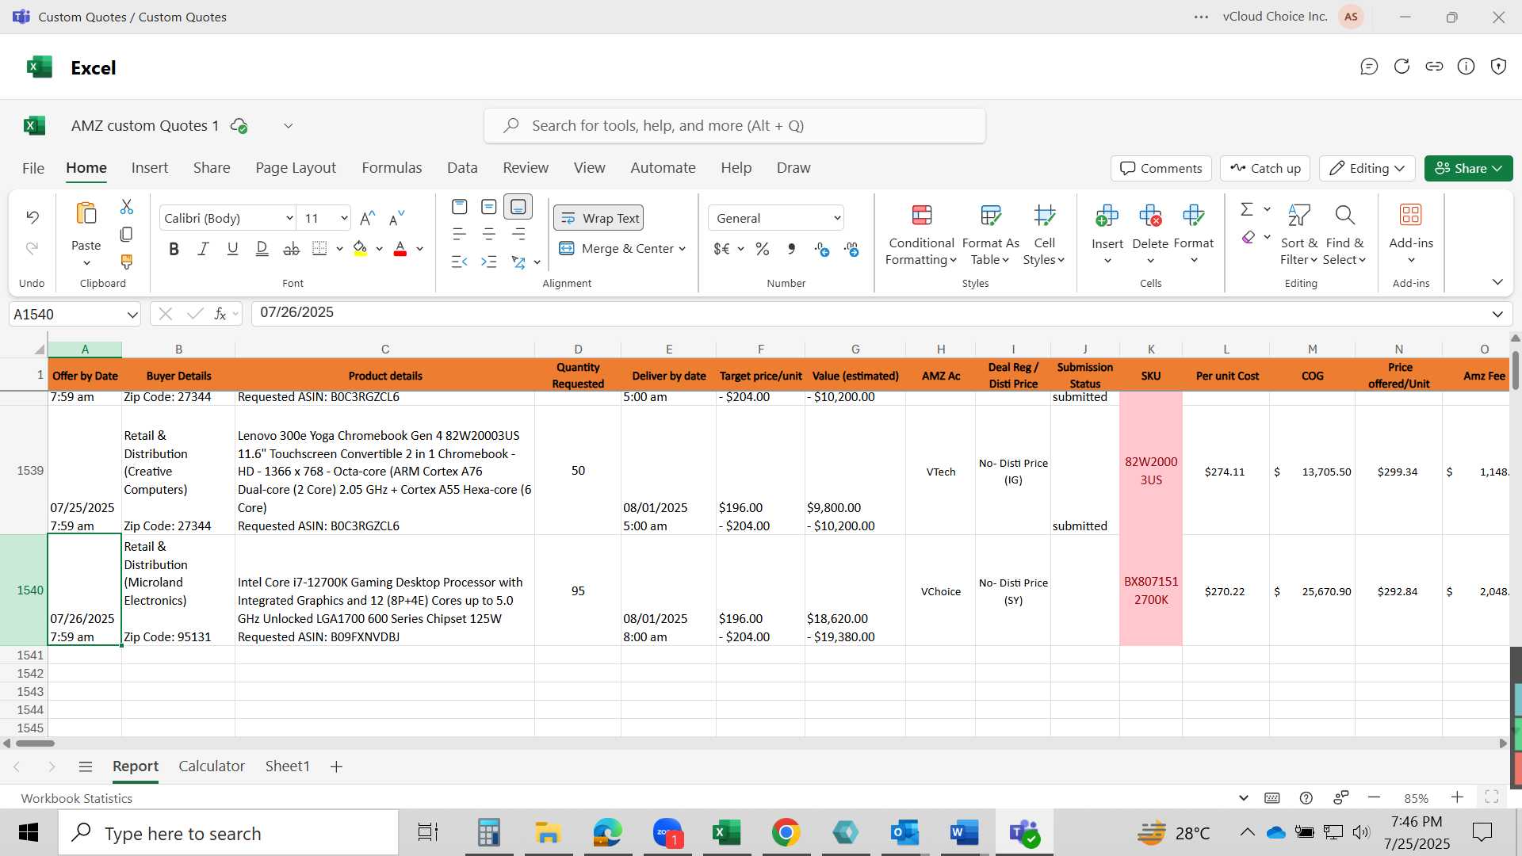Click the Undo arrow icon
The width and height of the screenshot is (1522, 856).
pyautogui.click(x=33, y=217)
